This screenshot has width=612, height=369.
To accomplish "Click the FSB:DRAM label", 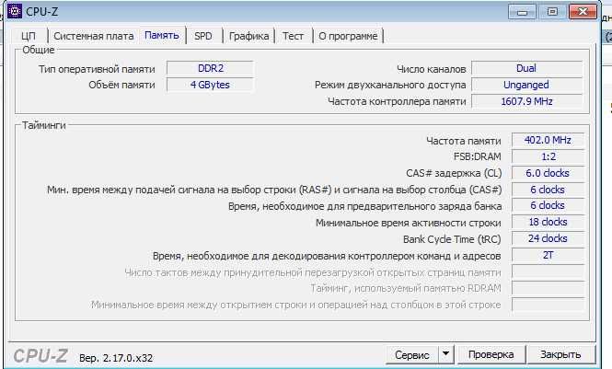I will point(477,156).
